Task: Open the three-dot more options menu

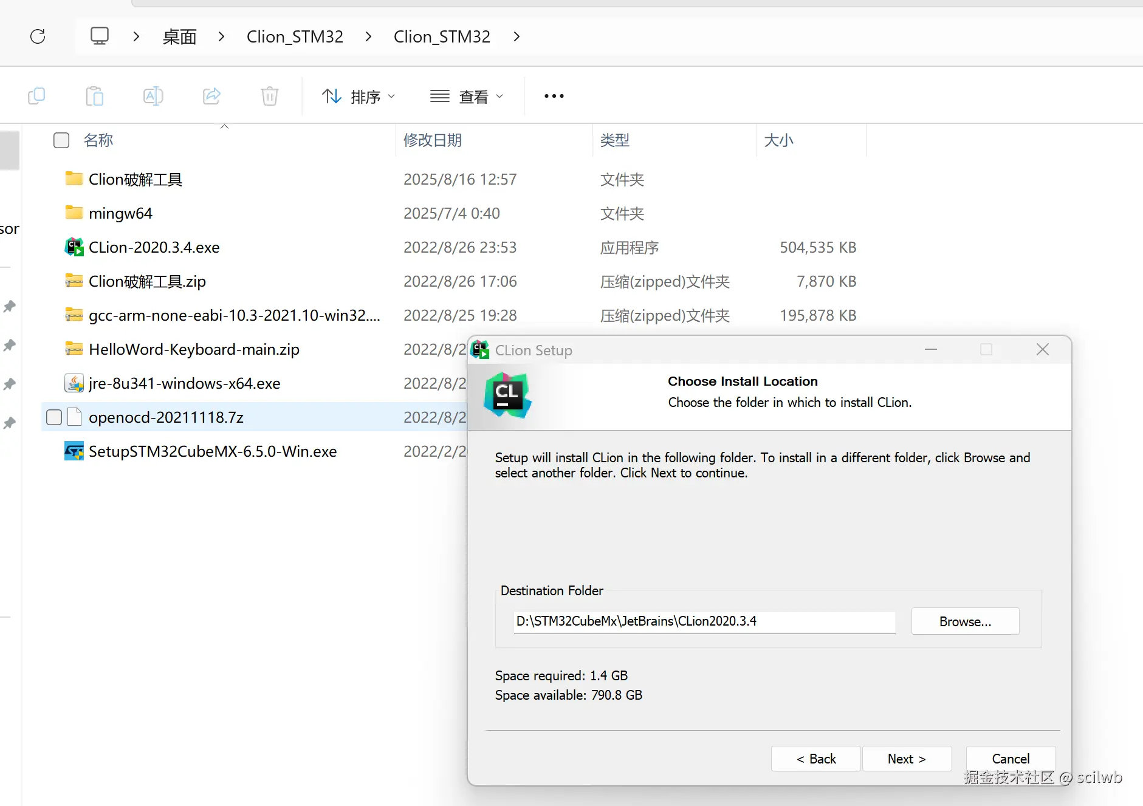Action: coord(554,96)
